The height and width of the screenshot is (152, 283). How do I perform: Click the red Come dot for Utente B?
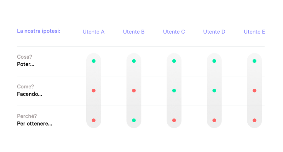[134, 91]
